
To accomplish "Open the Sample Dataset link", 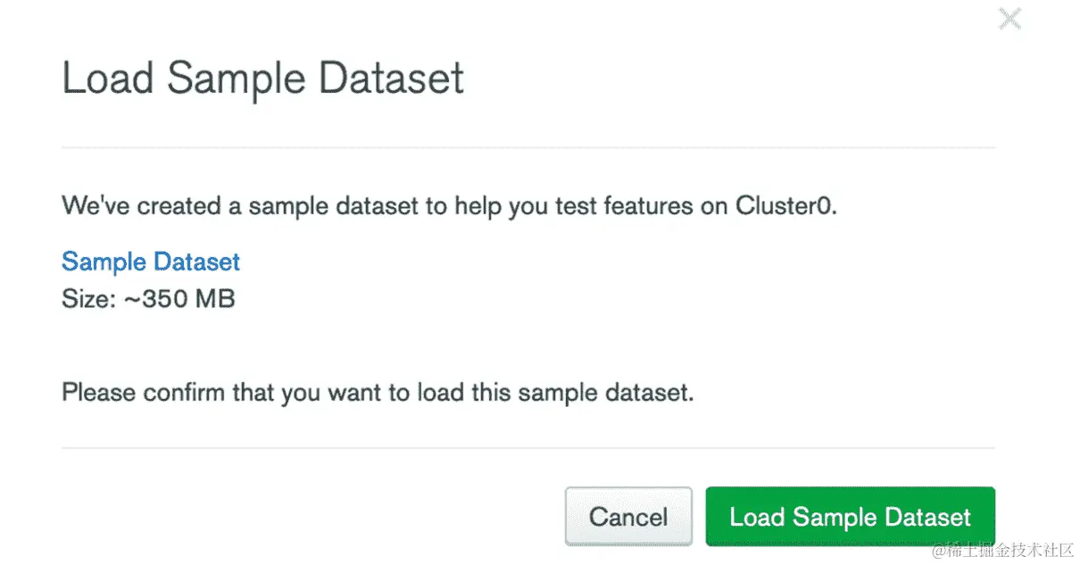I will (x=151, y=262).
